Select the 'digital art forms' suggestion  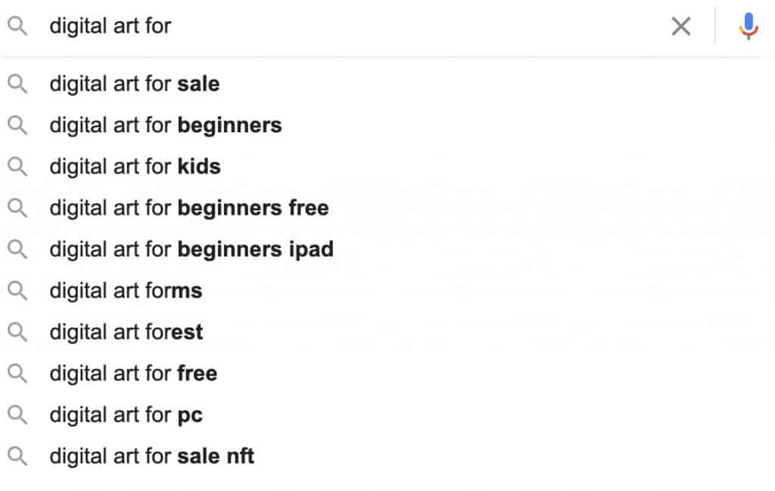point(126,291)
